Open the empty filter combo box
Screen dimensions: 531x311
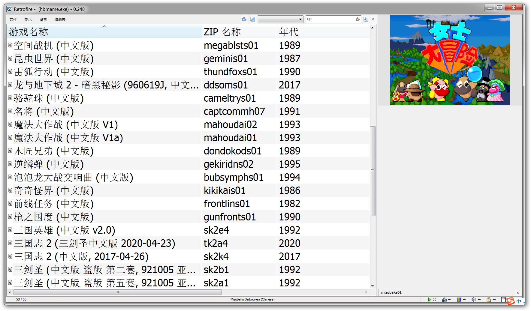point(280,19)
